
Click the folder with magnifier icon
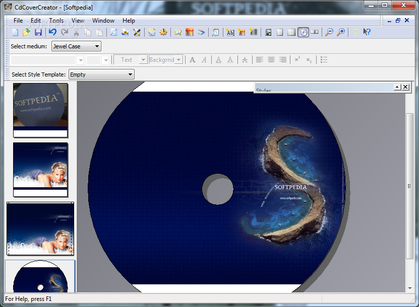(x=177, y=32)
